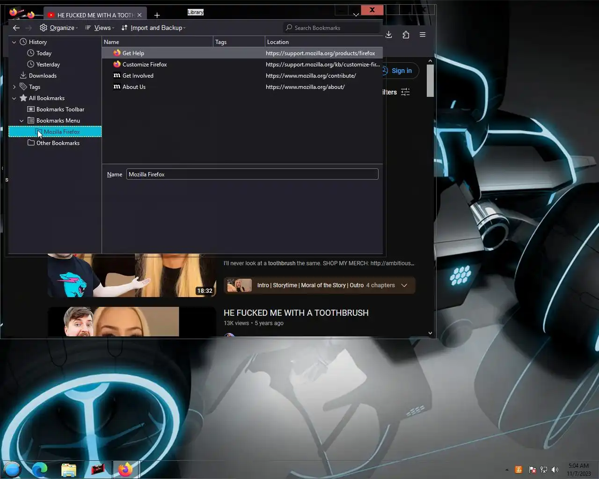599x479 pixels.
Task: Focus the Search Bookmarks field
Action: pos(331,28)
